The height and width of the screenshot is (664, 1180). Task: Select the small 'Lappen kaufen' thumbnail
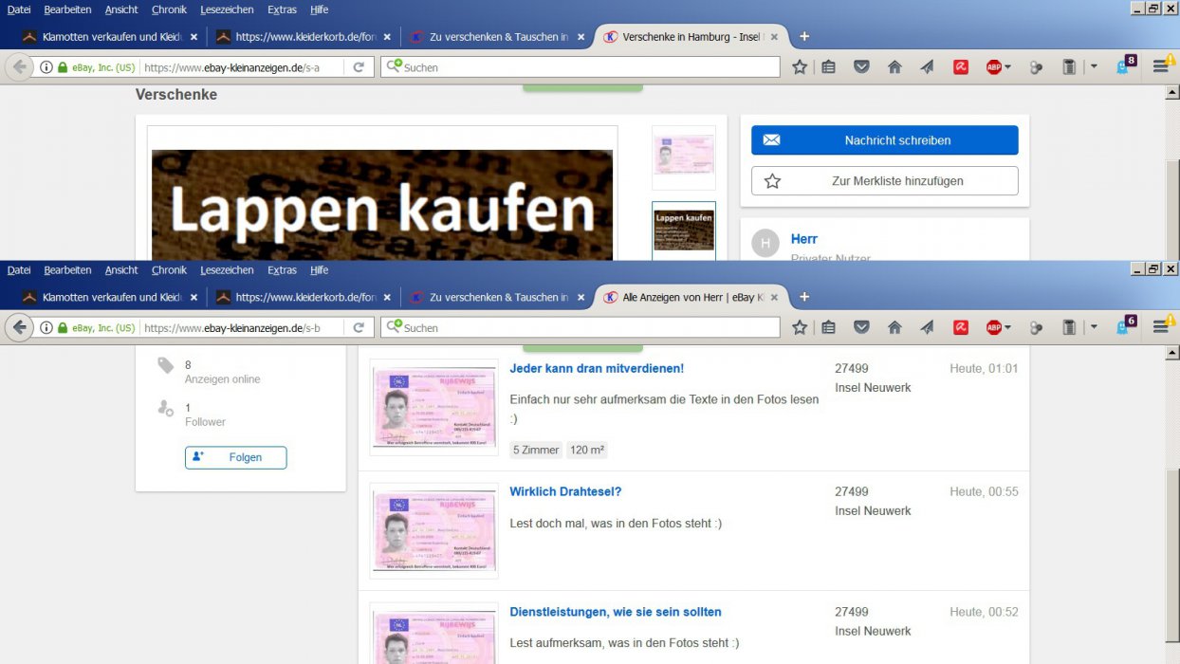[684, 229]
